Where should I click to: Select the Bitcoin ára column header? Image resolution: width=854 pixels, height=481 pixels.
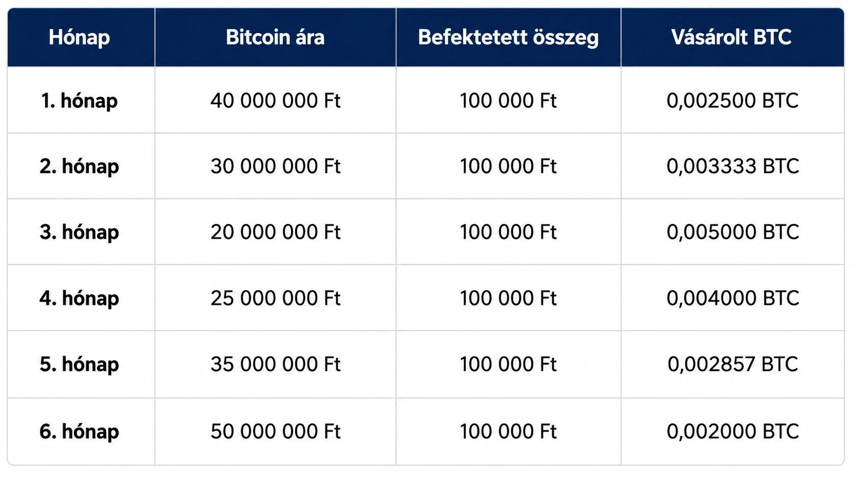pyautogui.click(x=275, y=37)
